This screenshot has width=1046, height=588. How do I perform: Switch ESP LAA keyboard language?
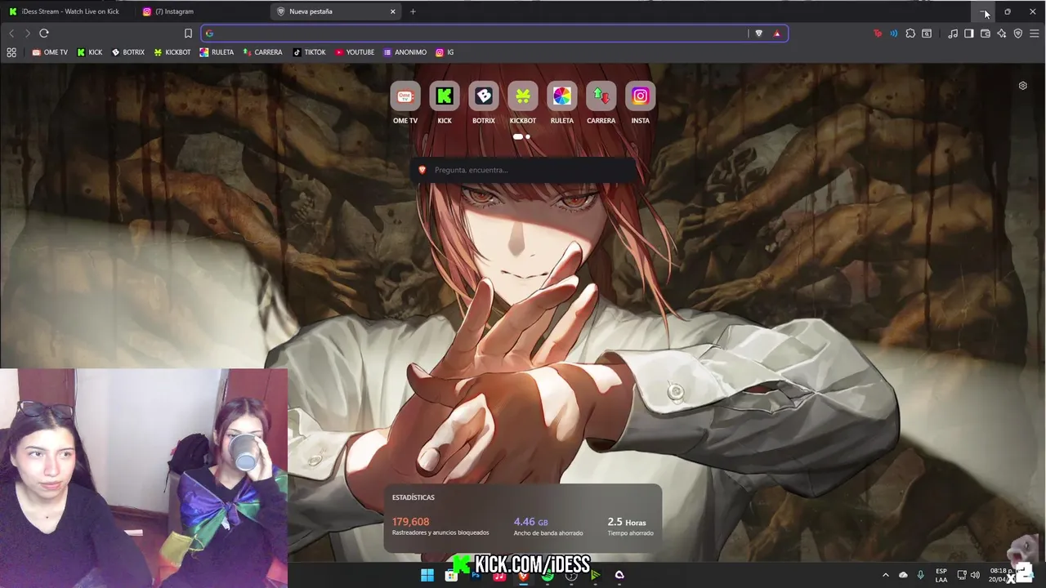point(941,575)
